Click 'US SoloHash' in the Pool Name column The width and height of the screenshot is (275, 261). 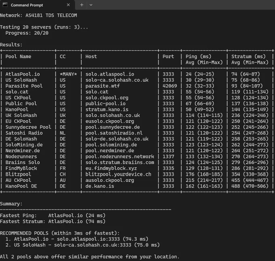coord(21,80)
